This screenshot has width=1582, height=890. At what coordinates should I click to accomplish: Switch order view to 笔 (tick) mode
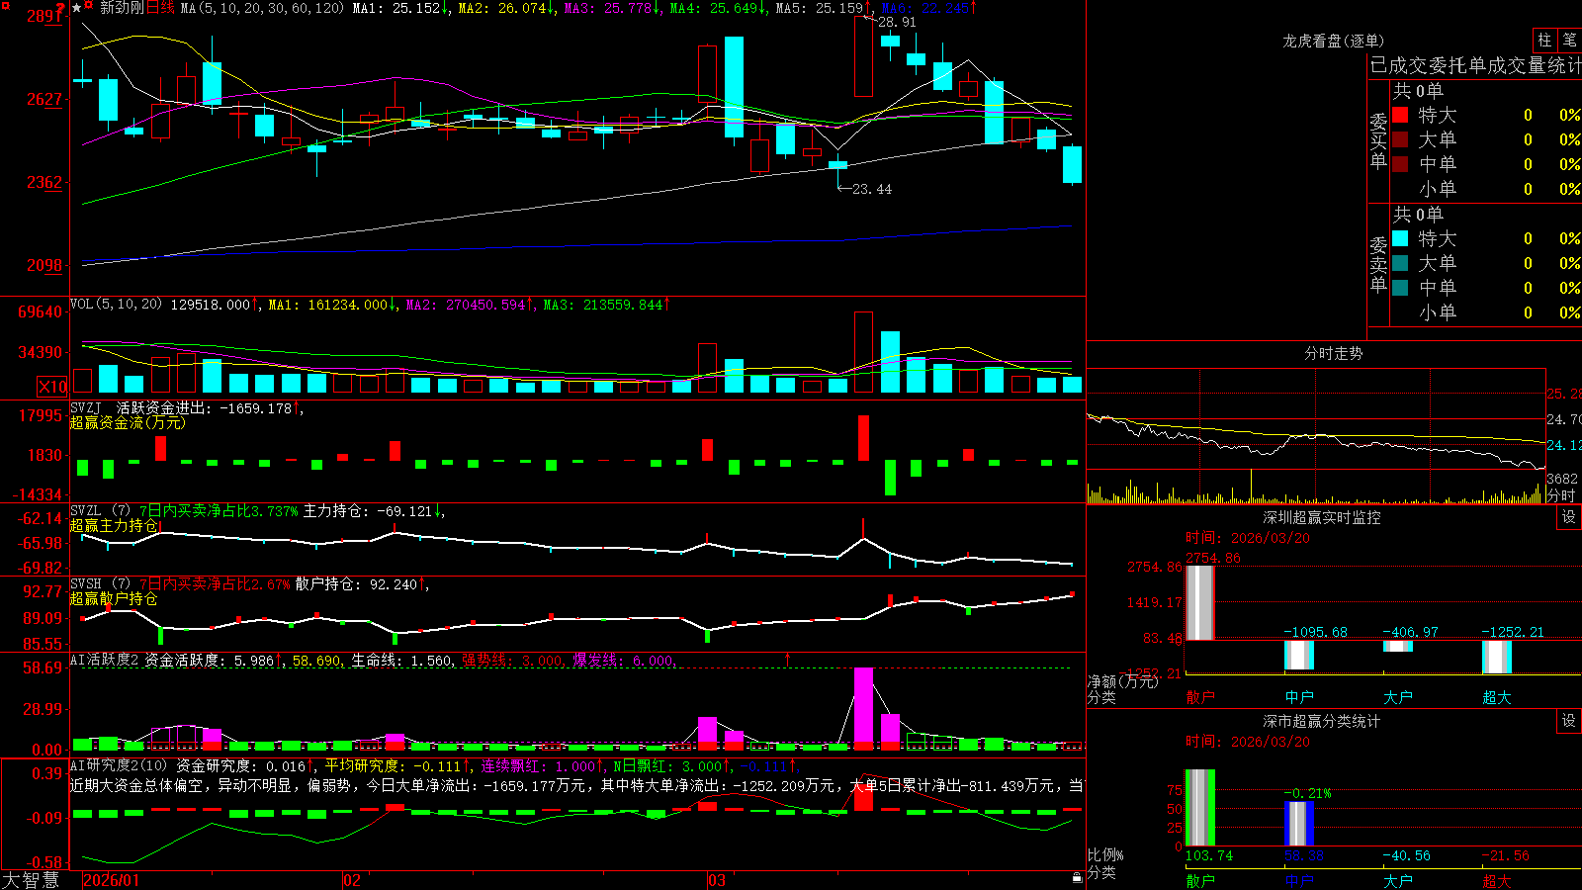click(1569, 41)
